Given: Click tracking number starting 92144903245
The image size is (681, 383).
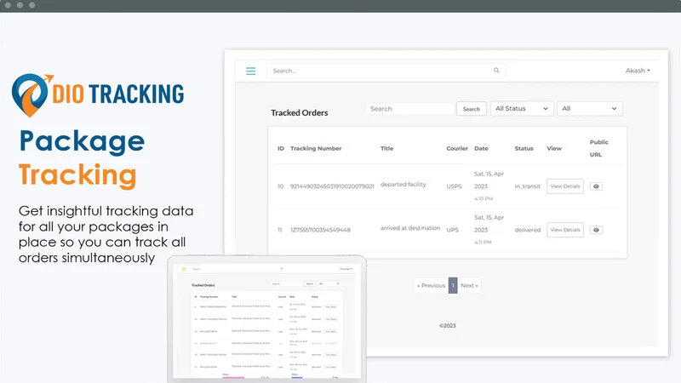Looking at the screenshot, I should (x=332, y=186).
